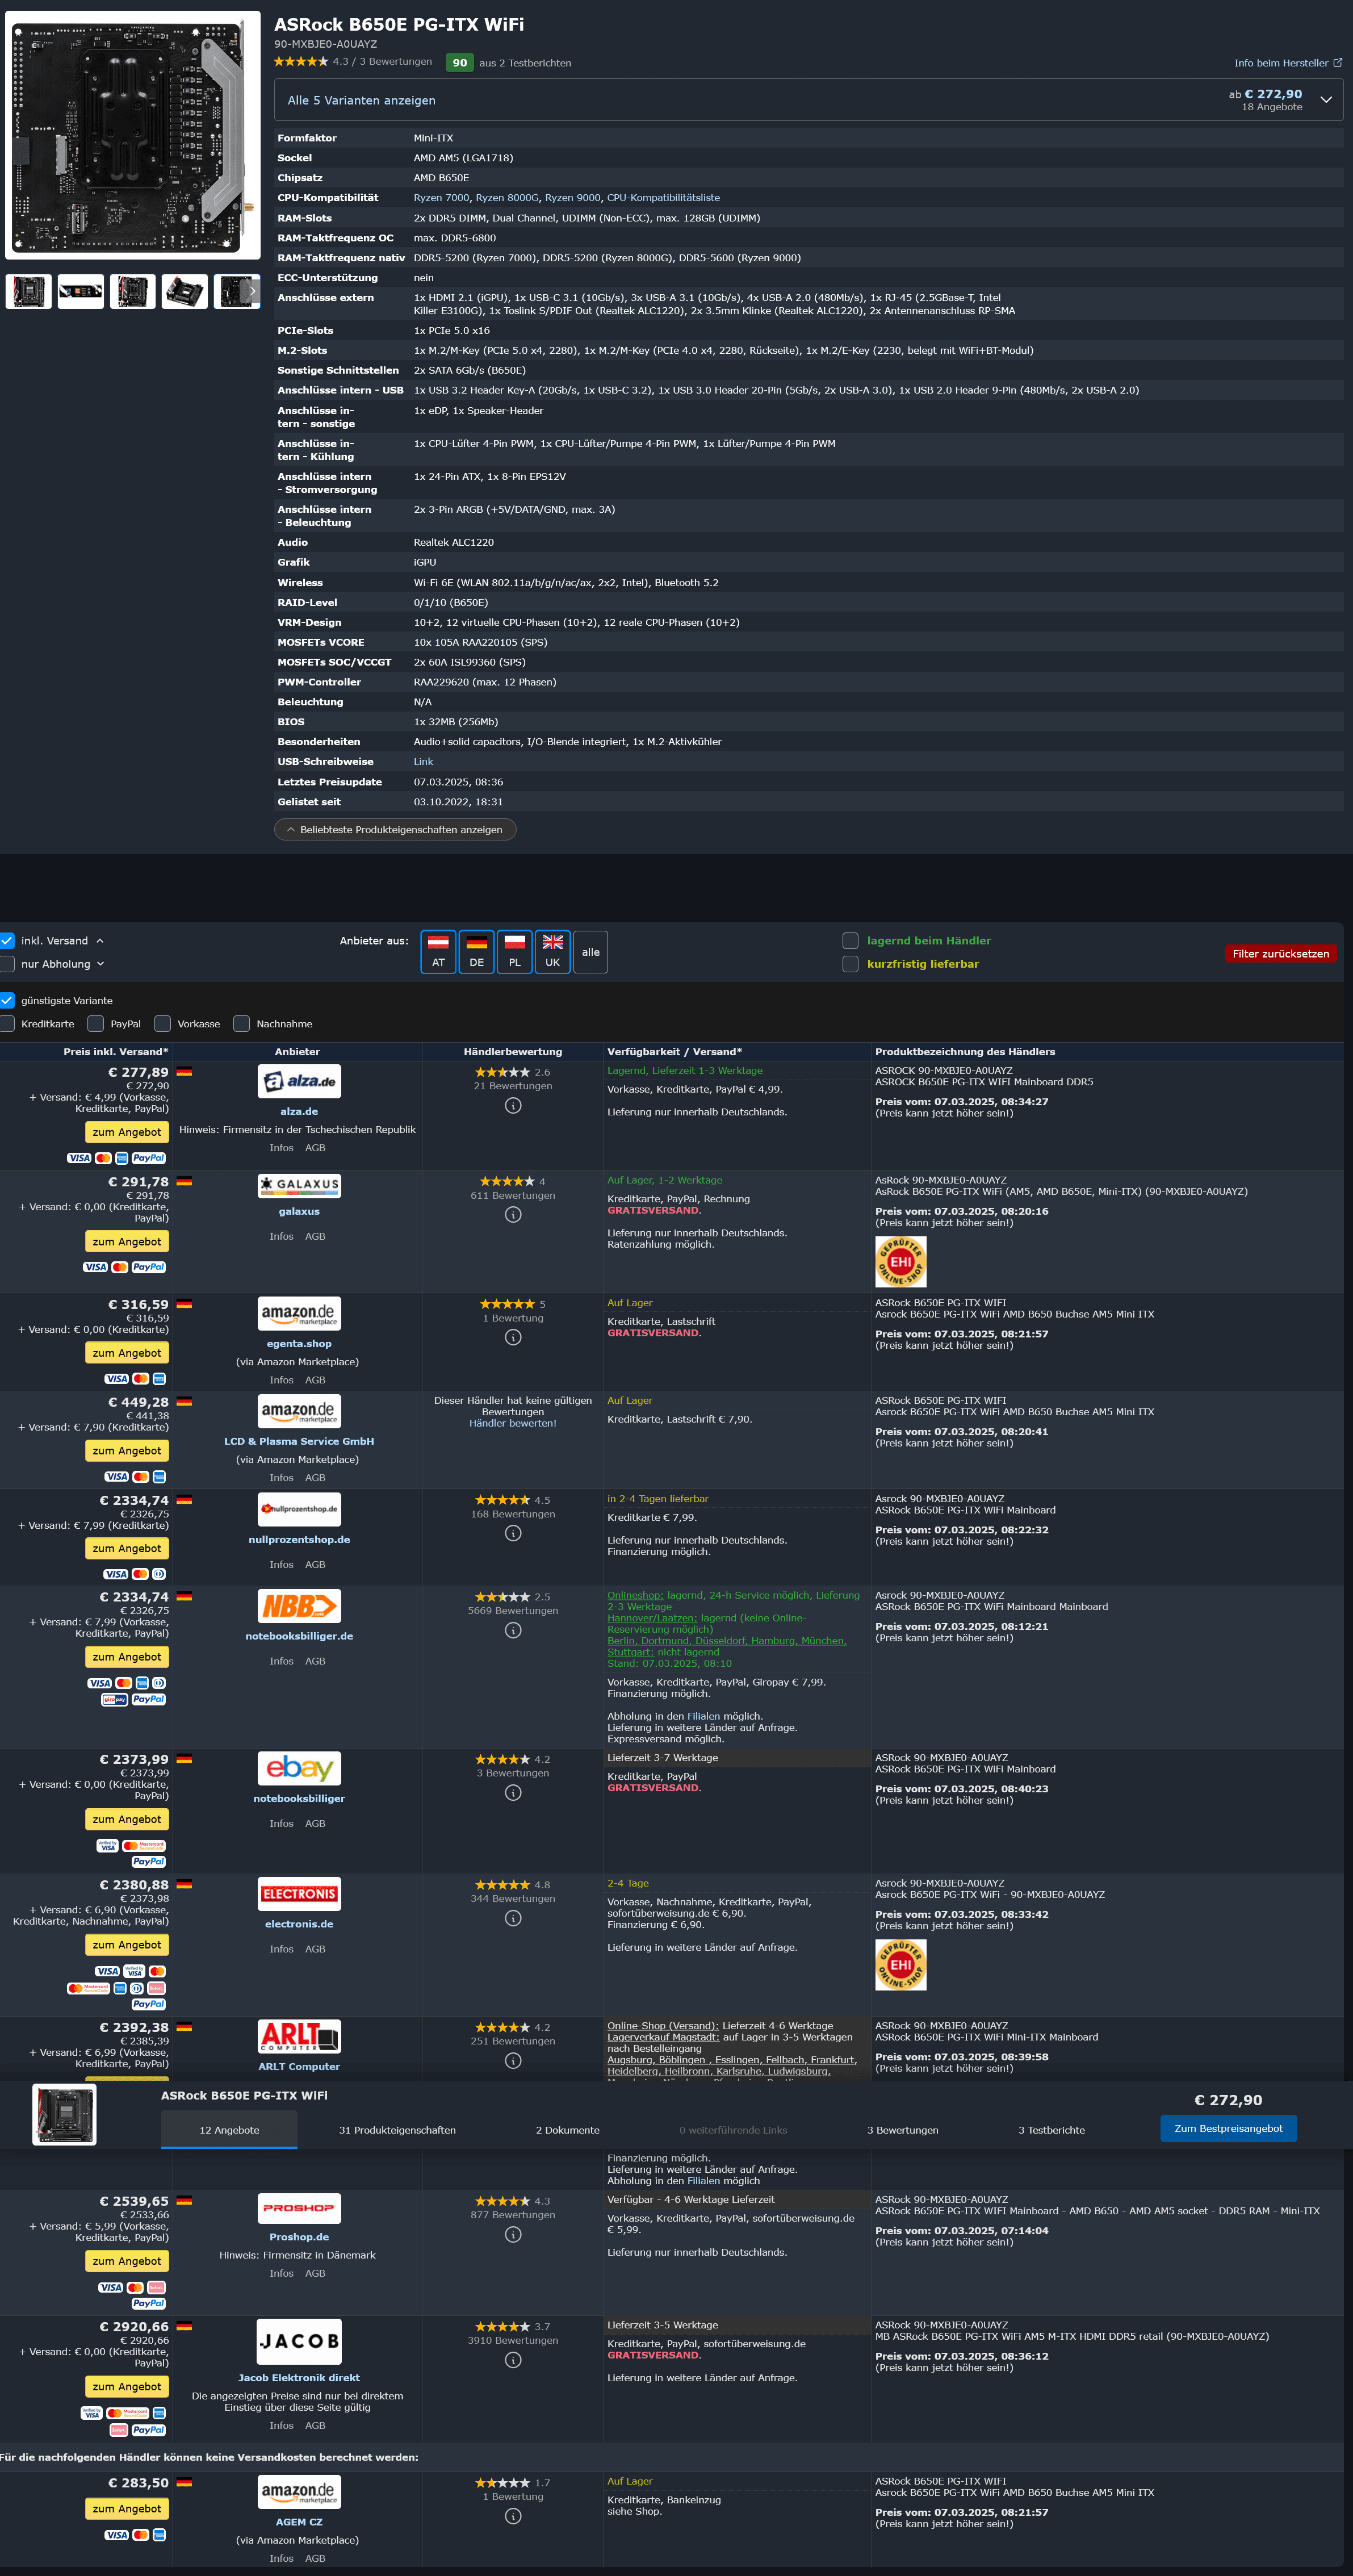
Task: Switch to 3 Bewertungen tab
Action: click(902, 2130)
